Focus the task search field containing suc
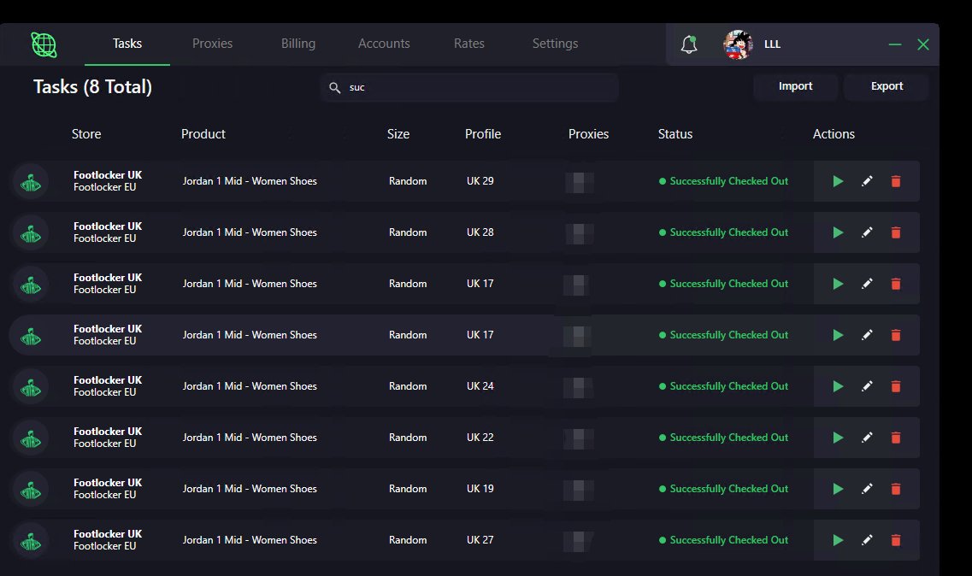This screenshot has width=972, height=576. [x=470, y=87]
